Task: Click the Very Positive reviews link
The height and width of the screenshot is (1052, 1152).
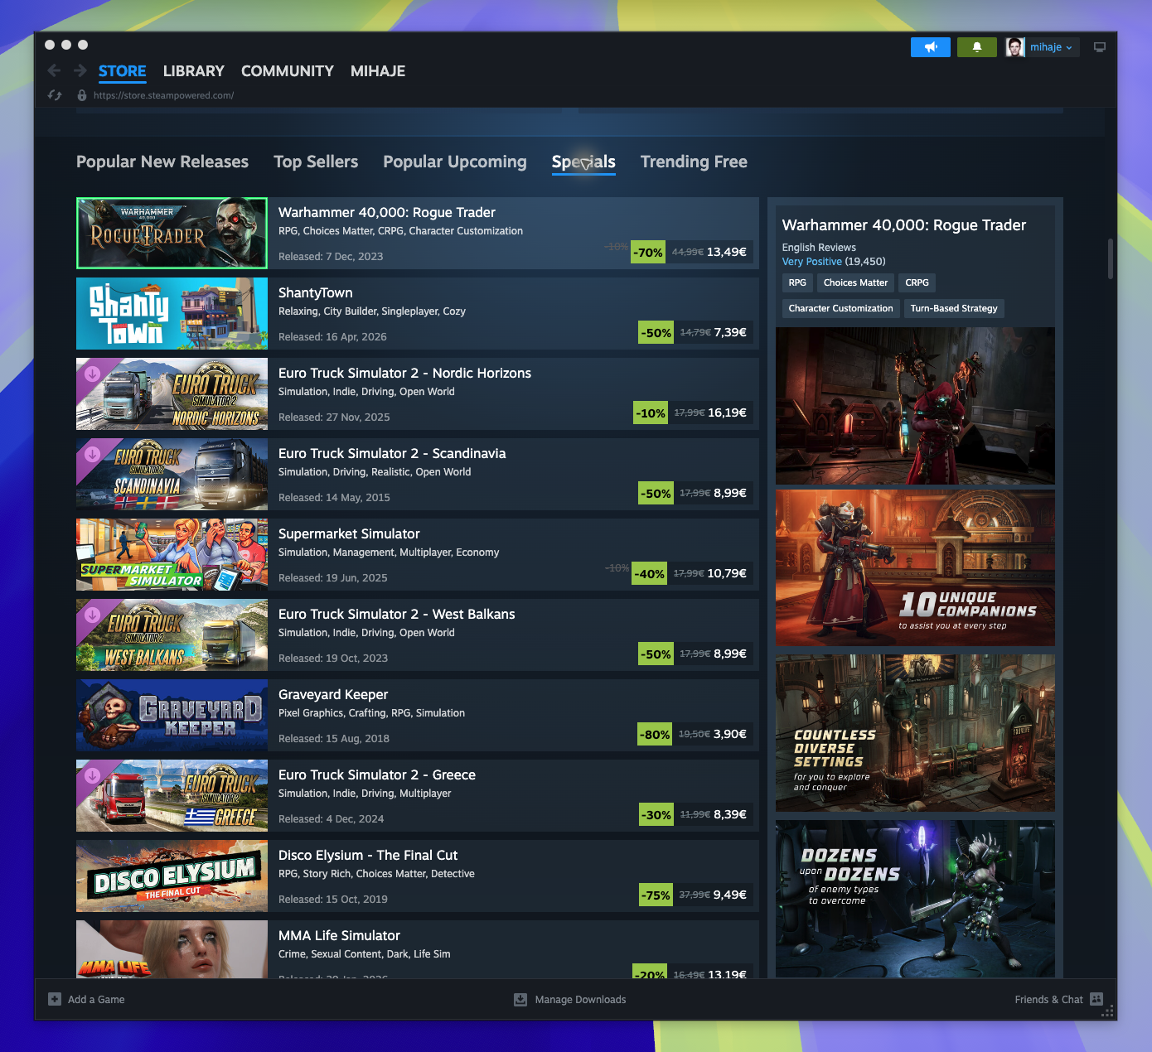Action: [812, 262]
